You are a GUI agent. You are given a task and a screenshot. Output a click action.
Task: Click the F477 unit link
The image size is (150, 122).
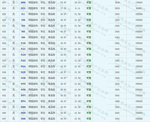(x=23, y=95)
